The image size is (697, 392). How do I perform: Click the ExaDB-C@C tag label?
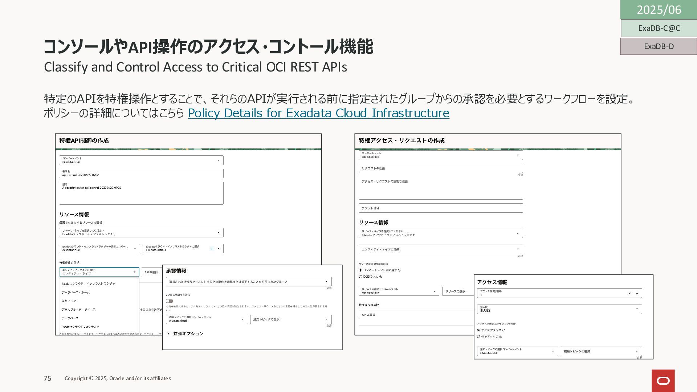coord(659,28)
